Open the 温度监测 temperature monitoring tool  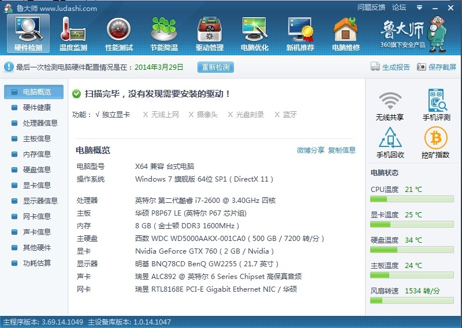click(x=73, y=33)
